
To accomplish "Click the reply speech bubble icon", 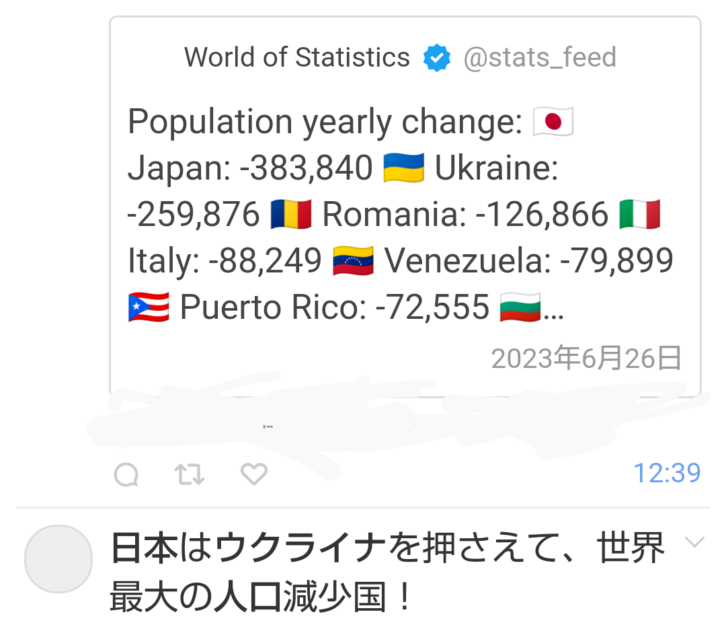I will [126, 474].
